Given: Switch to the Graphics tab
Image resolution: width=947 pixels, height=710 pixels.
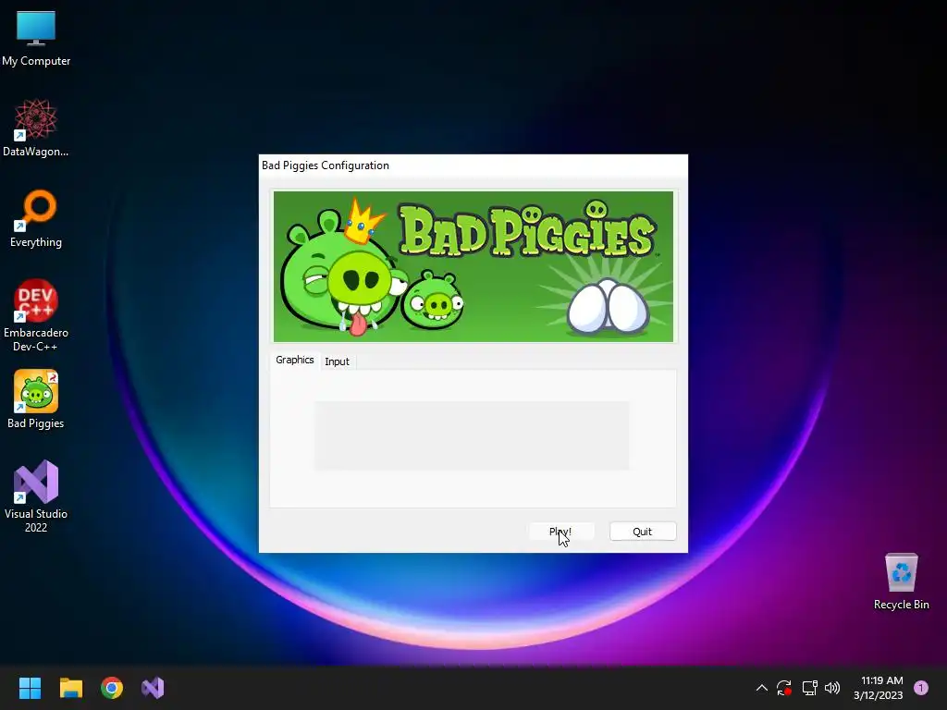Looking at the screenshot, I should point(295,360).
